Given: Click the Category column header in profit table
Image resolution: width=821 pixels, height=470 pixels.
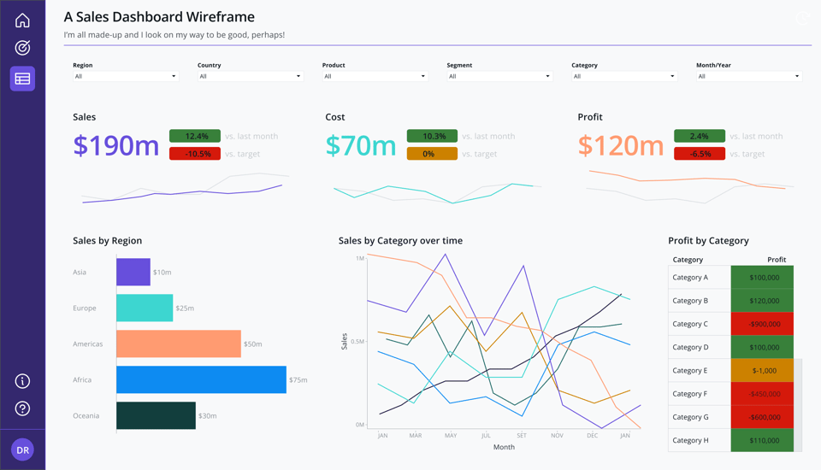Looking at the screenshot, I should click(688, 260).
